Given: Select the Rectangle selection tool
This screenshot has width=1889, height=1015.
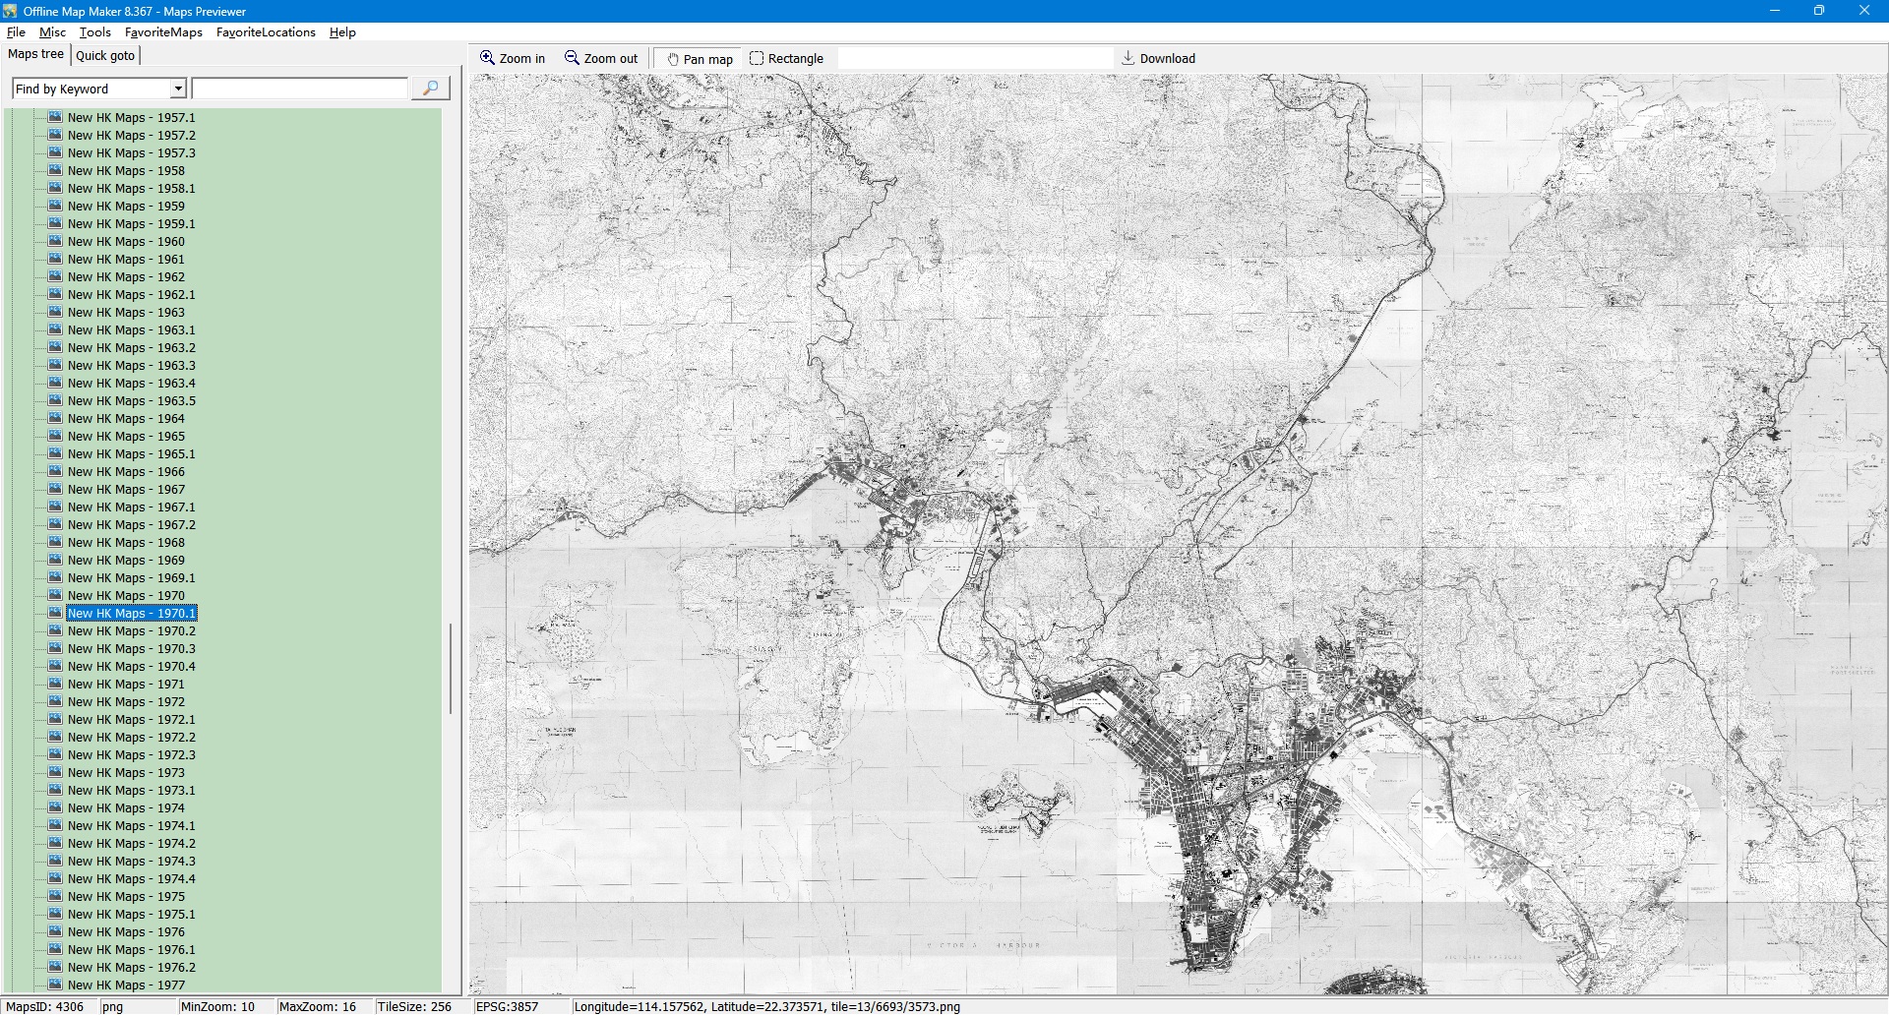Looking at the screenshot, I should [757, 58].
